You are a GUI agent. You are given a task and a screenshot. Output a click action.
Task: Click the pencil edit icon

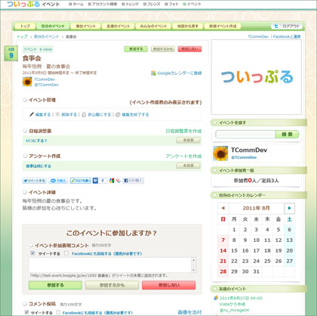click(x=31, y=114)
